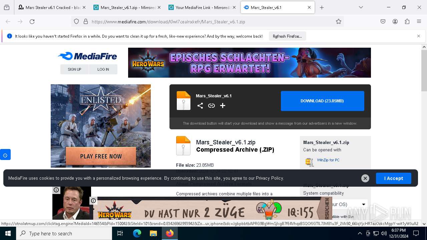Switch to Mars_Stealer_v6.1.zip - Mirrored tab
427x240 pixels.
coord(127,7)
